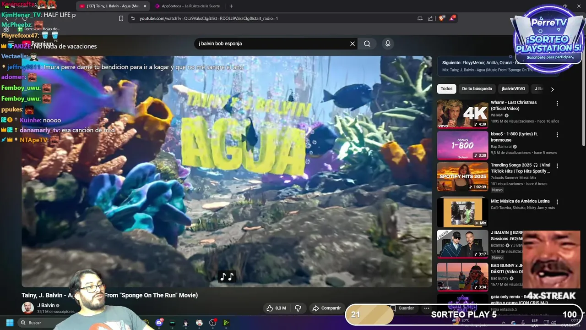Open the green arrow app in taskbar
586x330 pixels.
pos(226,323)
